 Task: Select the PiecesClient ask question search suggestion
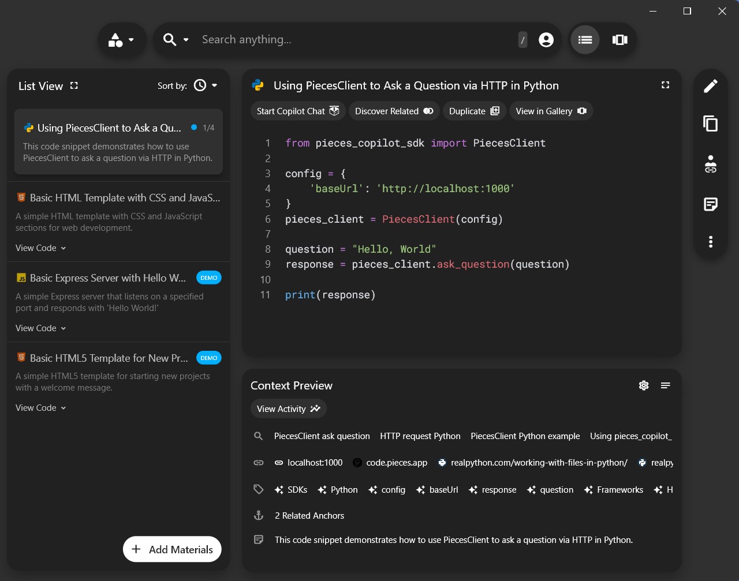coord(322,436)
